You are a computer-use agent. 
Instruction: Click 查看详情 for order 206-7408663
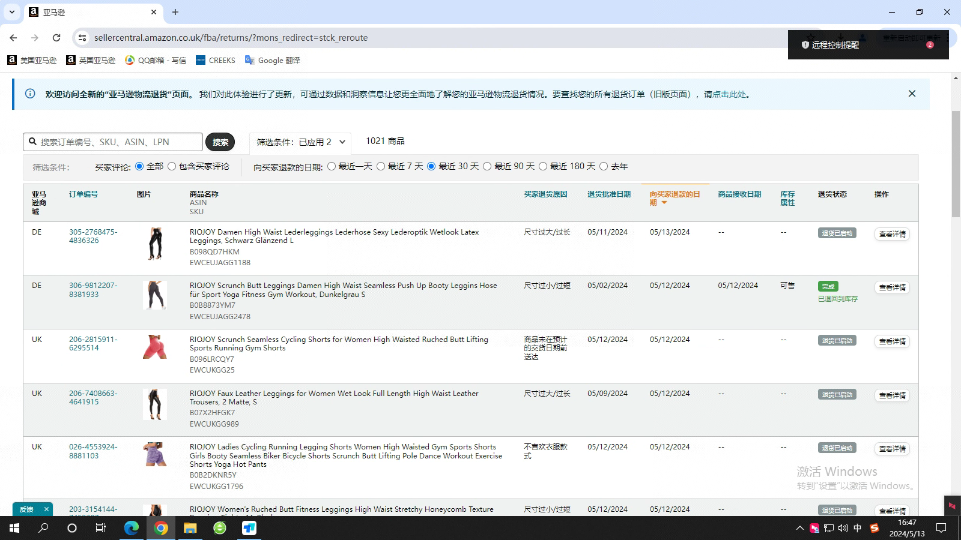click(x=892, y=395)
